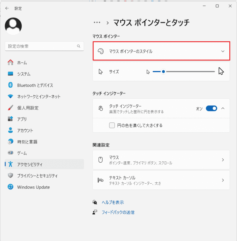Click the Windows Update icon
237x241 pixels.
(10, 187)
